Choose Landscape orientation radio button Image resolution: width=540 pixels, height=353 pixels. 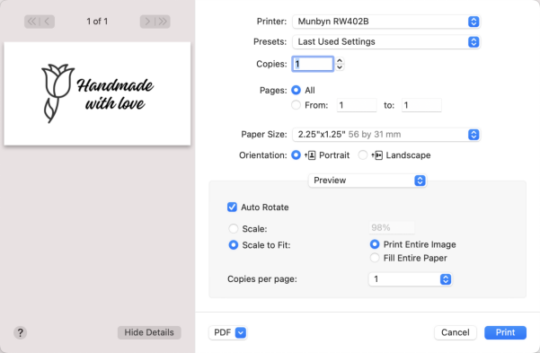tap(363, 155)
